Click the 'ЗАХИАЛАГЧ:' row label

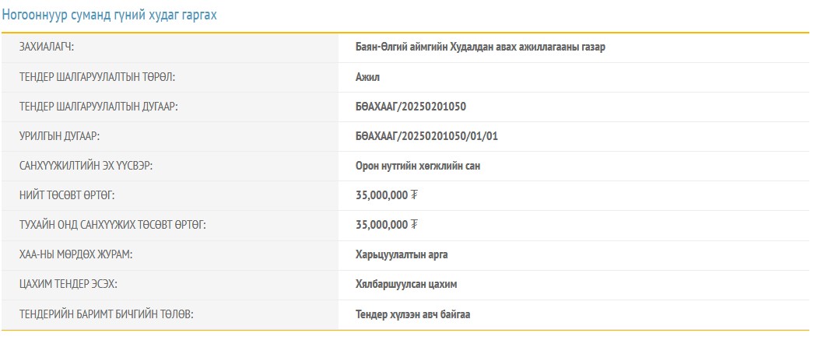(51, 47)
